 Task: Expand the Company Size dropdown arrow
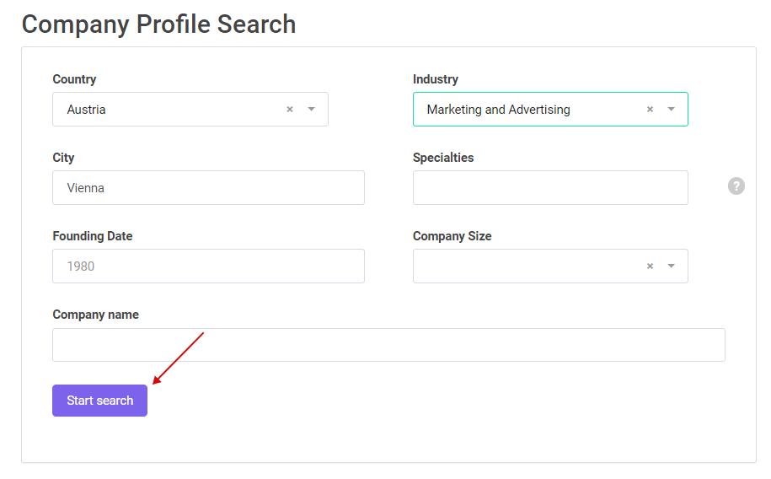point(672,266)
